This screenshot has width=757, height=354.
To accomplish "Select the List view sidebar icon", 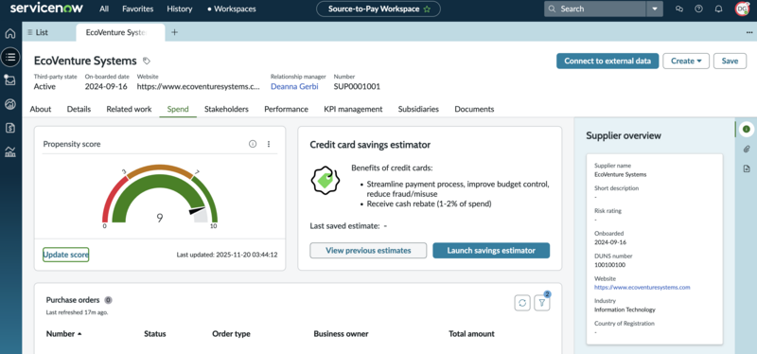I will tap(10, 57).
